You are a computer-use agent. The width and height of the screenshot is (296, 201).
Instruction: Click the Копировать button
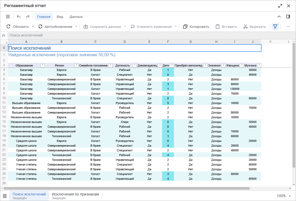(x=196, y=27)
